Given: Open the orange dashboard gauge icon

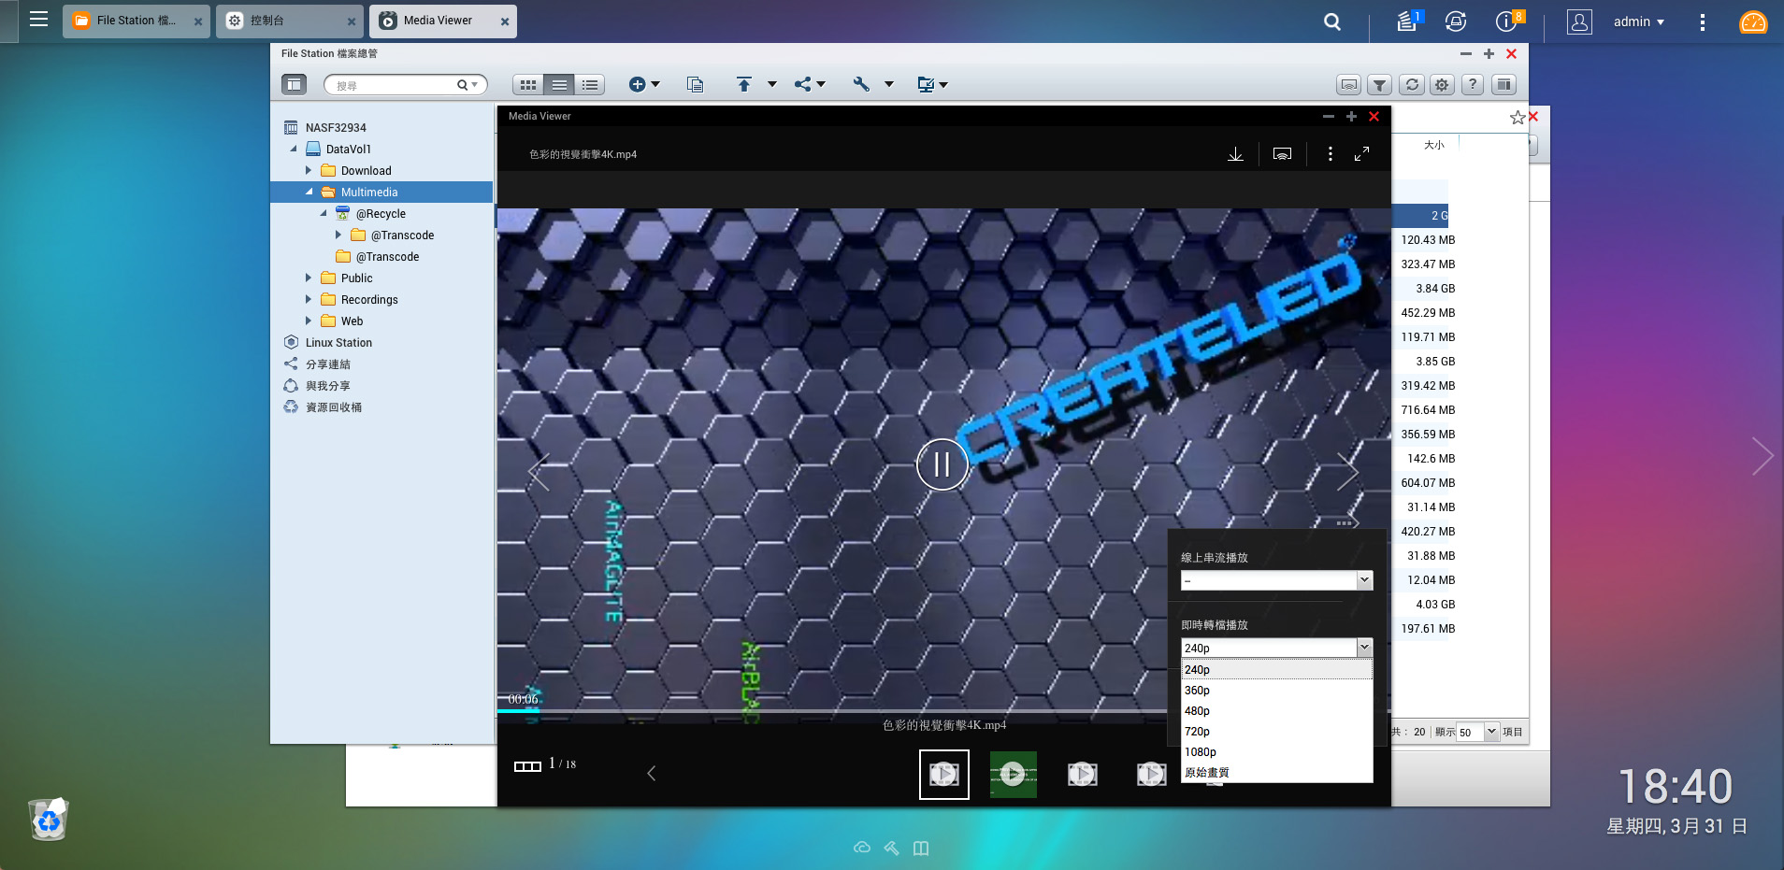Looking at the screenshot, I should 1753,21.
